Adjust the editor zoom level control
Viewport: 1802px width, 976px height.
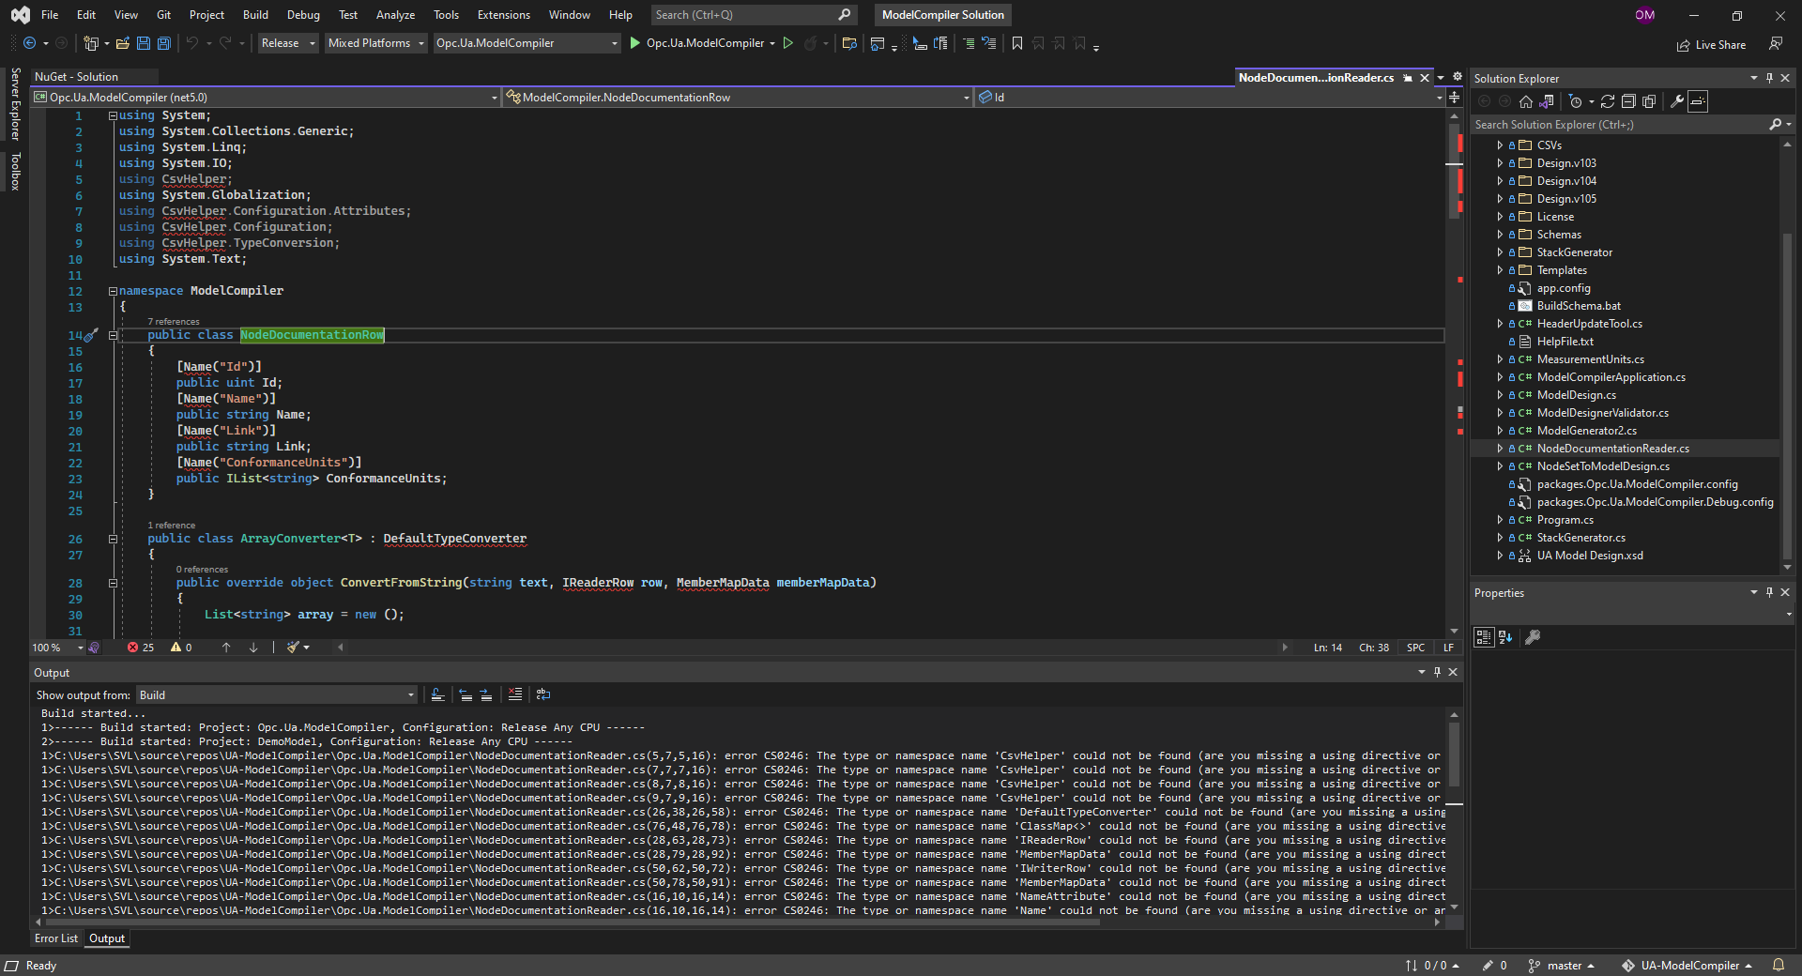(54, 648)
